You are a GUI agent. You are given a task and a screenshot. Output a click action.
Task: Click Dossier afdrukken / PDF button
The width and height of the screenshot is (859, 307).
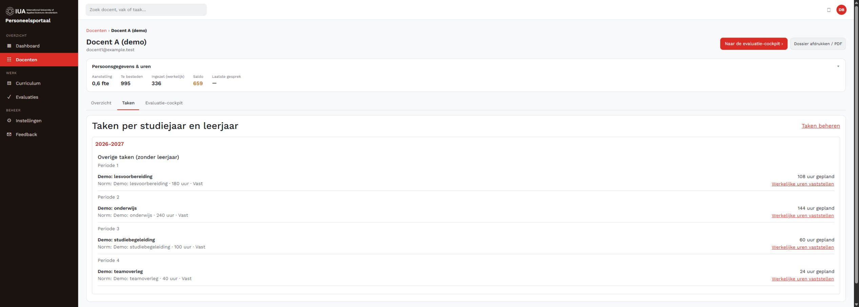pos(818,44)
